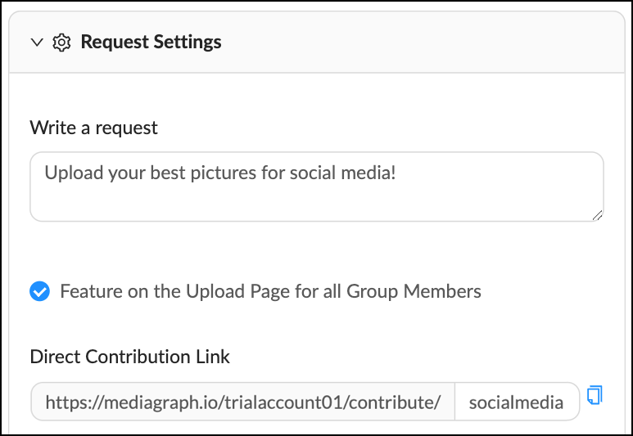Click the mediagraph.io base URL field

point(243,402)
